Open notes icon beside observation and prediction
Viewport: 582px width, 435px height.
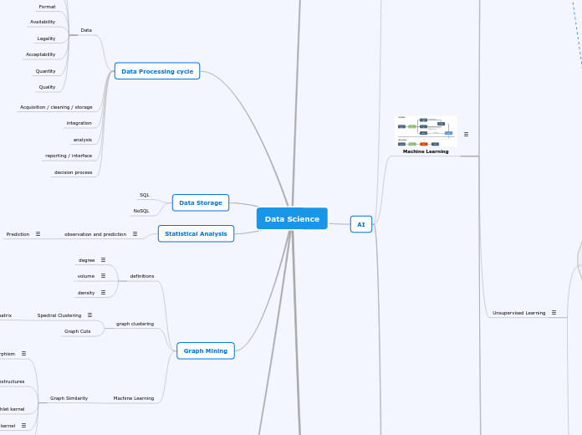click(135, 234)
